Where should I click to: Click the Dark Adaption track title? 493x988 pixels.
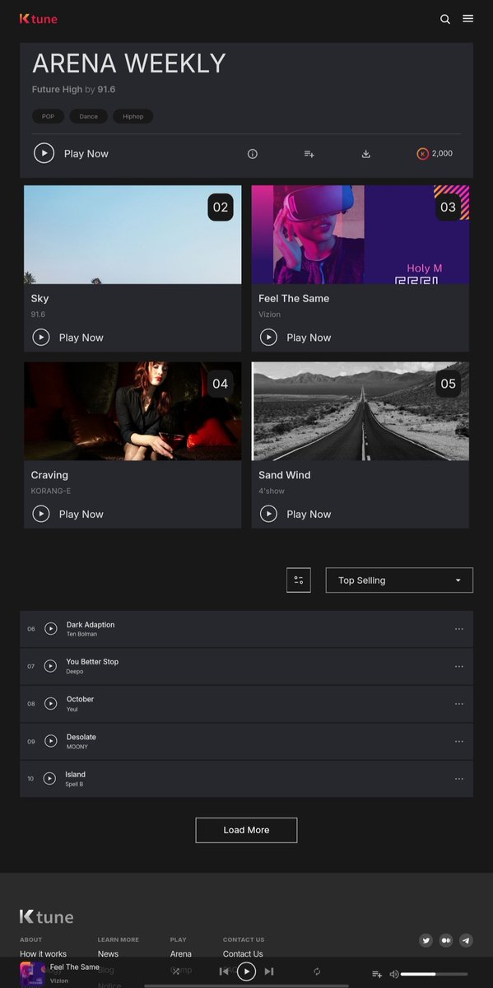(91, 625)
